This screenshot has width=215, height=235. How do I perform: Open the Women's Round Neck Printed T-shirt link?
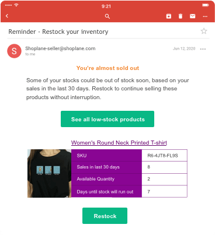coord(119,143)
